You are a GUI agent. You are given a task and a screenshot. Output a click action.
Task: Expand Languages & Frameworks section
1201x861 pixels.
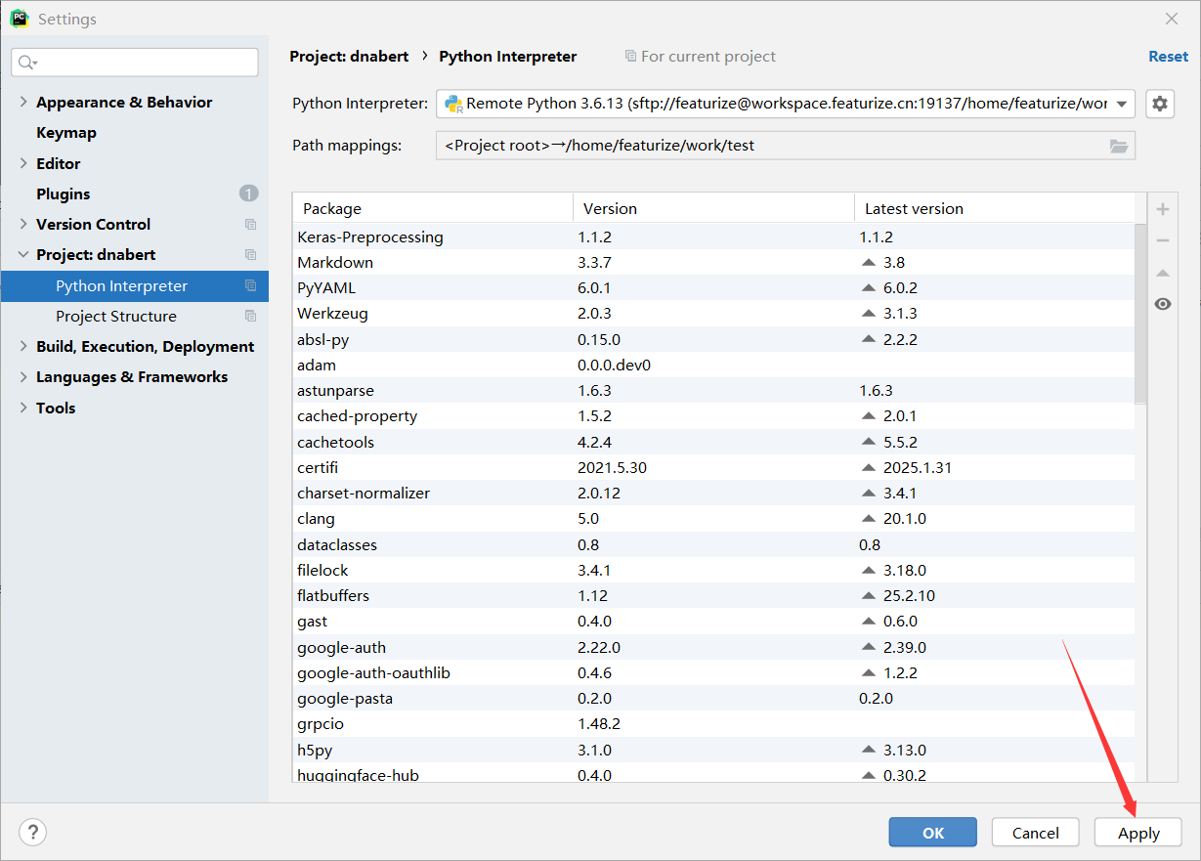pos(23,376)
